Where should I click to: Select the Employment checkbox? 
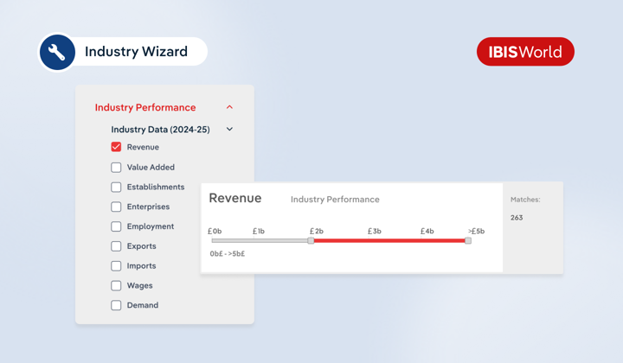tap(116, 226)
